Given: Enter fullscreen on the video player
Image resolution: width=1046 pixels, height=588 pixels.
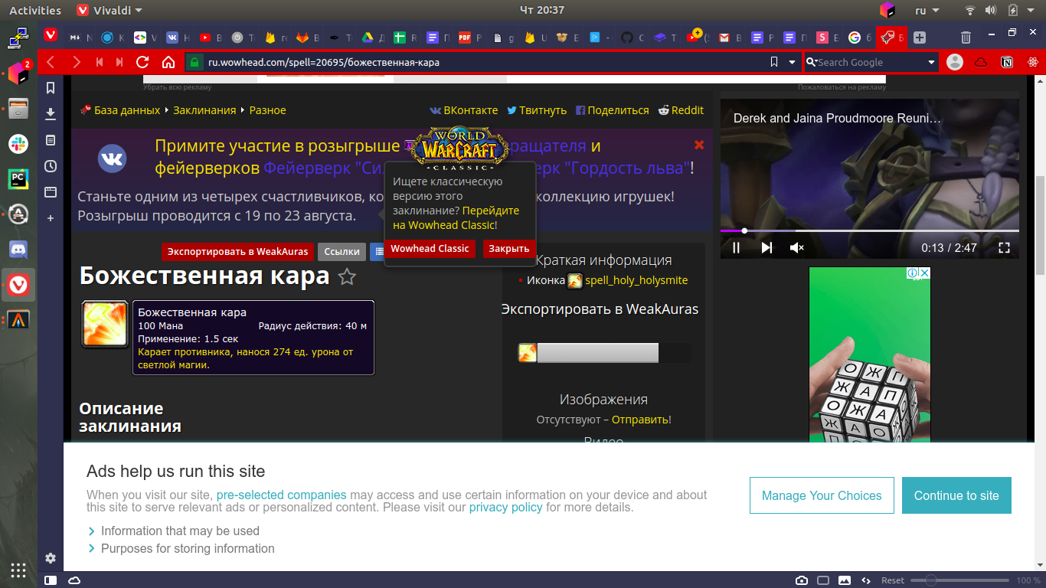Looking at the screenshot, I should (x=1004, y=247).
